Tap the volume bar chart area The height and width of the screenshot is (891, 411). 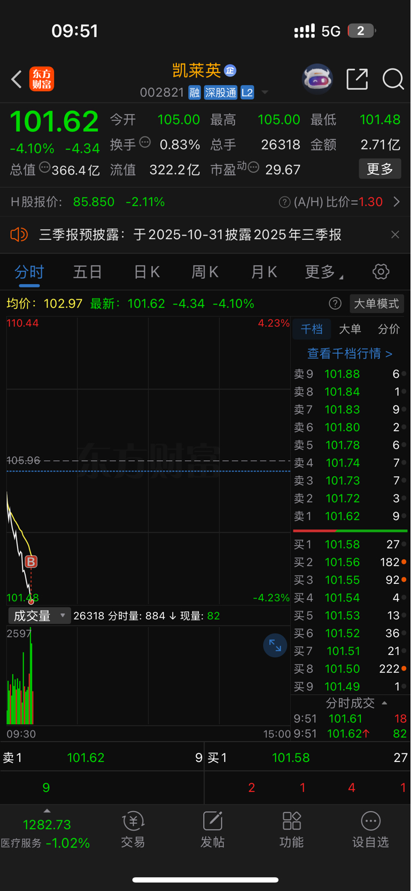pyautogui.click(x=148, y=676)
